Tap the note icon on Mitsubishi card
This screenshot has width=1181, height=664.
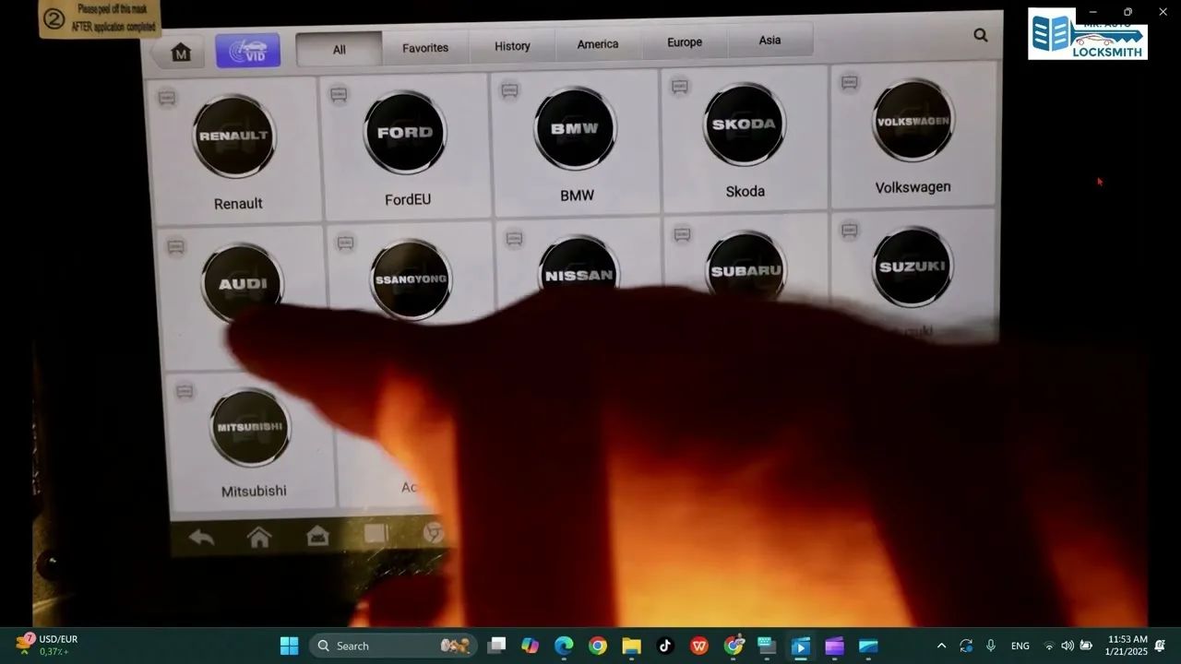[x=185, y=391]
